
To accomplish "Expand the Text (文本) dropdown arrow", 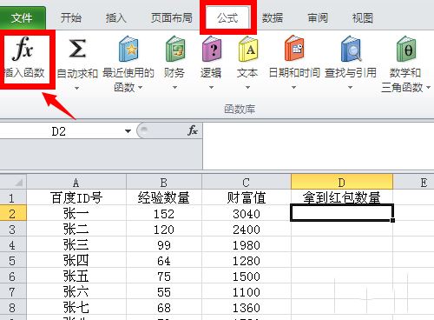I will tap(247, 87).
